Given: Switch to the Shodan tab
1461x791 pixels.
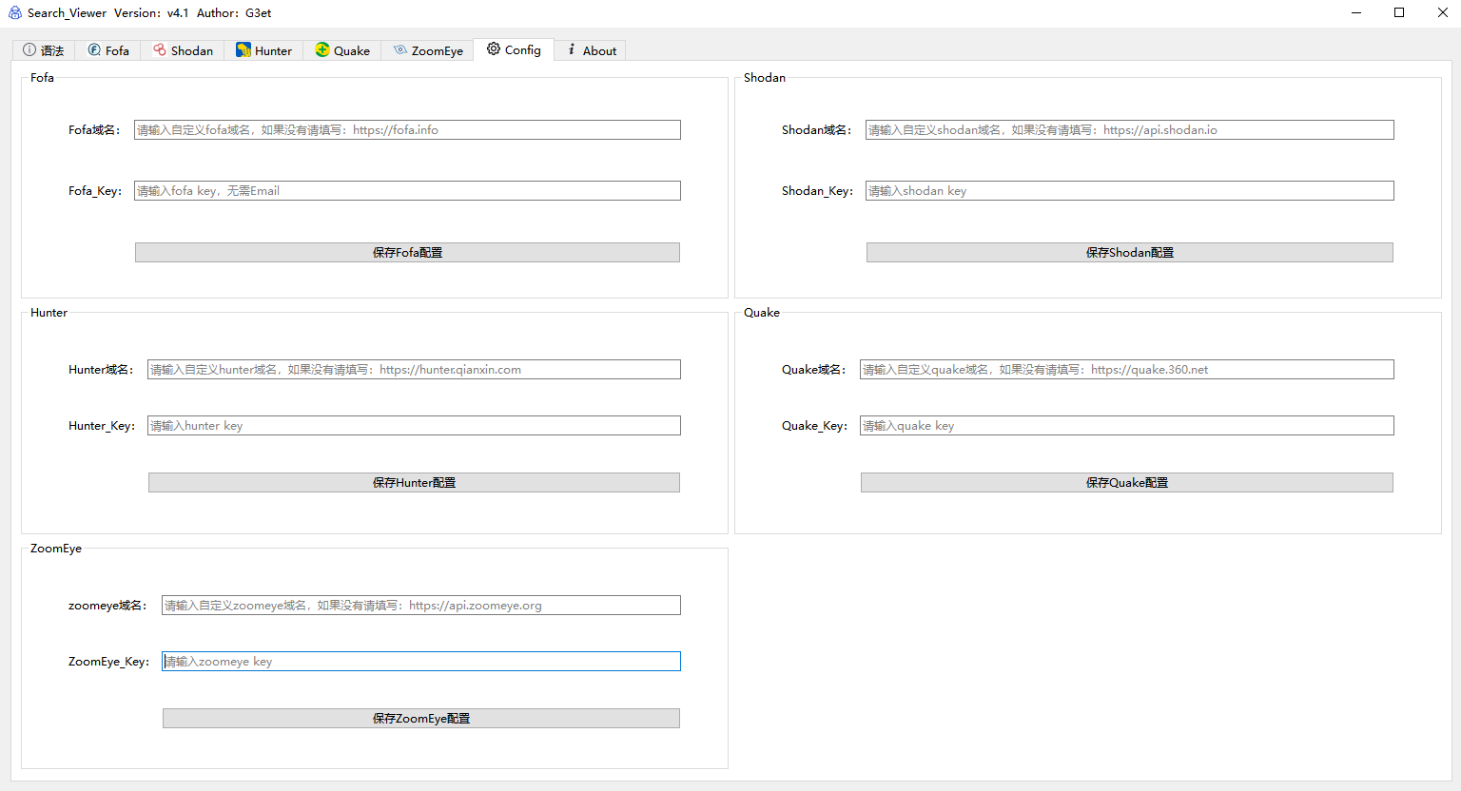Looking at the screenshot, I should [183, 50].
